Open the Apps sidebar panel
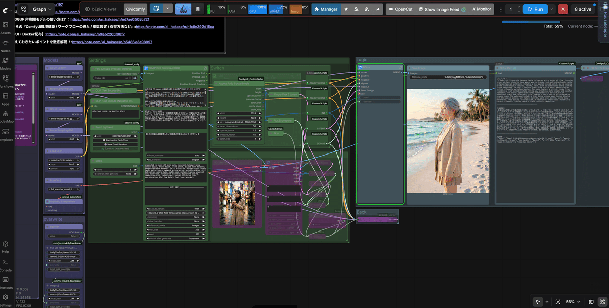609x308 pixels. (6, 99)
